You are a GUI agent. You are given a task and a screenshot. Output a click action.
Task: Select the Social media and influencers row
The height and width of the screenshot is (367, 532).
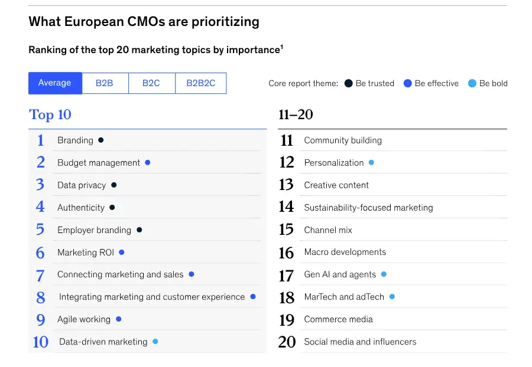pyautogui.click(x=360, y=342)
